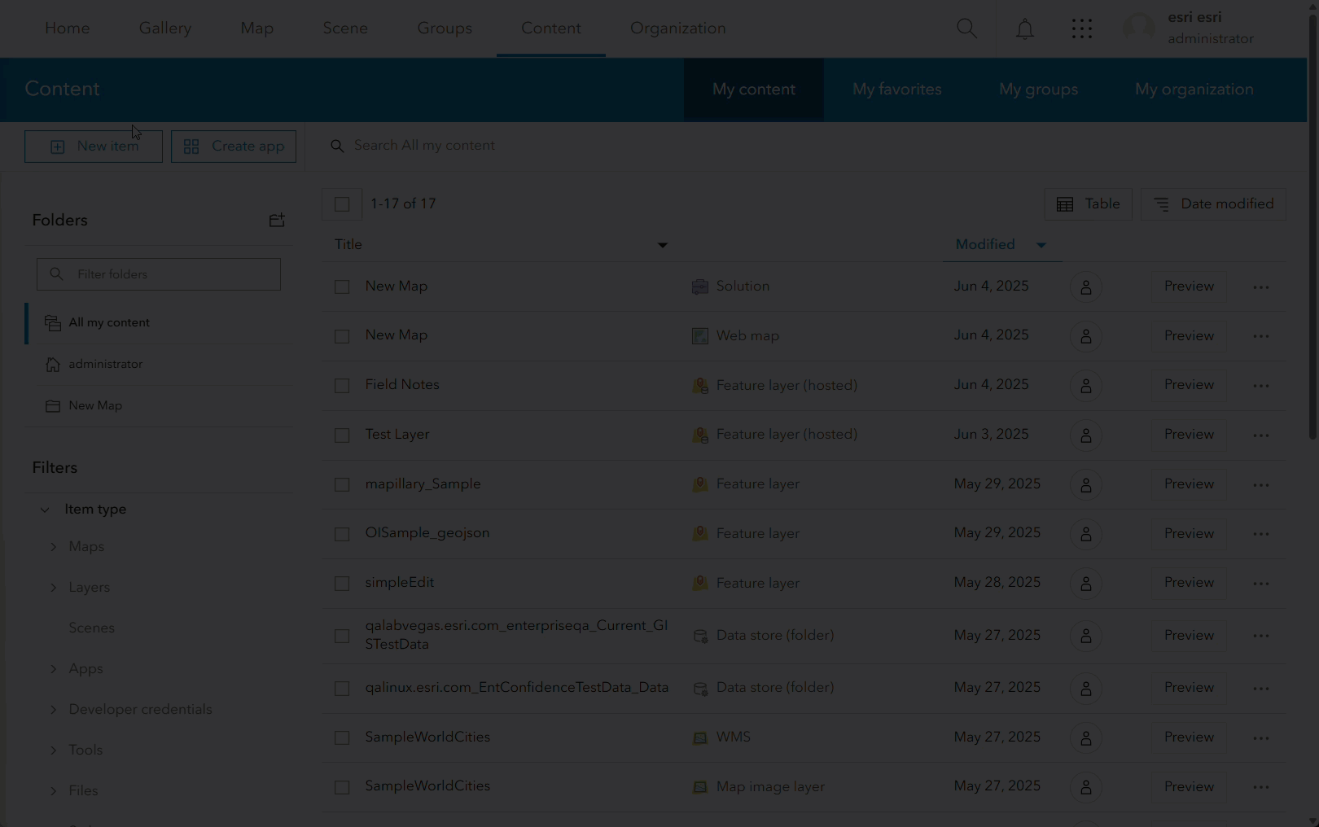Check the checkbox for simpleEdit
1319x827 pixels.
coord(342,583)
